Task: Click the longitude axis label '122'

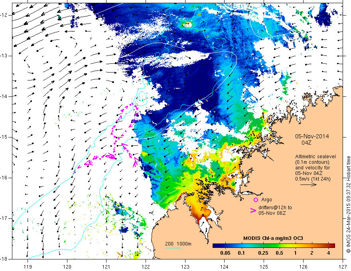Action: (146, 267)
